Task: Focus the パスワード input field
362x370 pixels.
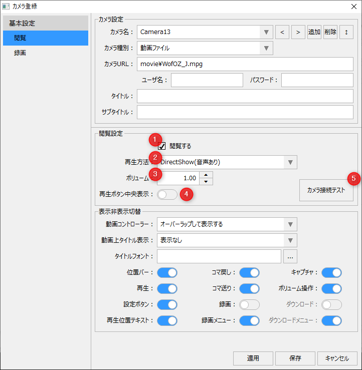Action: click(x=317, y=80)
